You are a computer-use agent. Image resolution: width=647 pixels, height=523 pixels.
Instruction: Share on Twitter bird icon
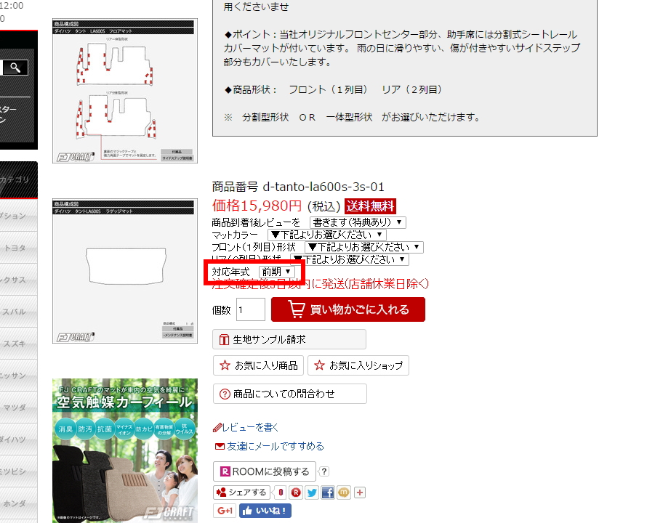(312, 492)
